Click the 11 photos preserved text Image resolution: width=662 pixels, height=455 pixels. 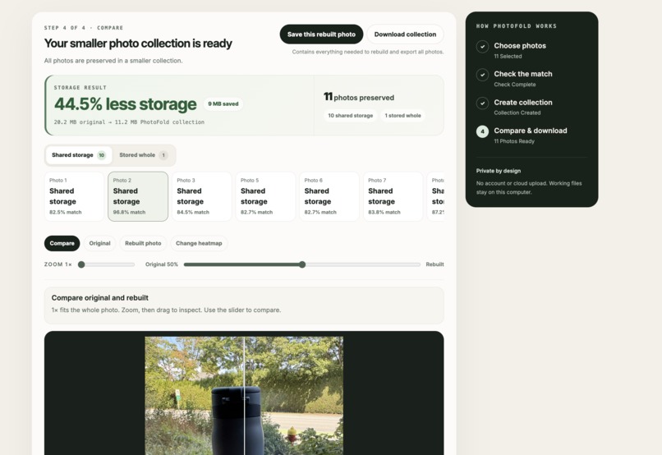coord(359,97)
